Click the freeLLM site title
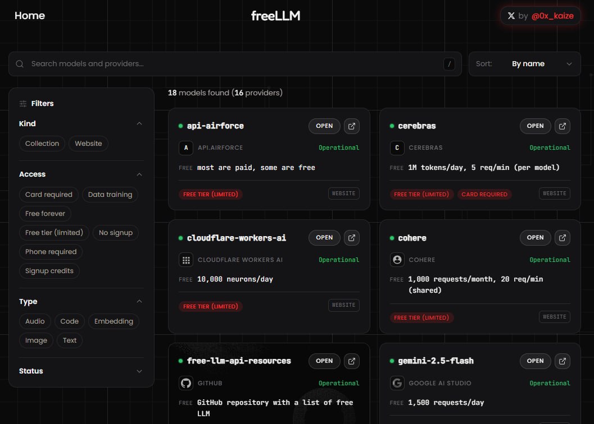The height and width of the screenshot is (424, 594). tap(275, 16)
